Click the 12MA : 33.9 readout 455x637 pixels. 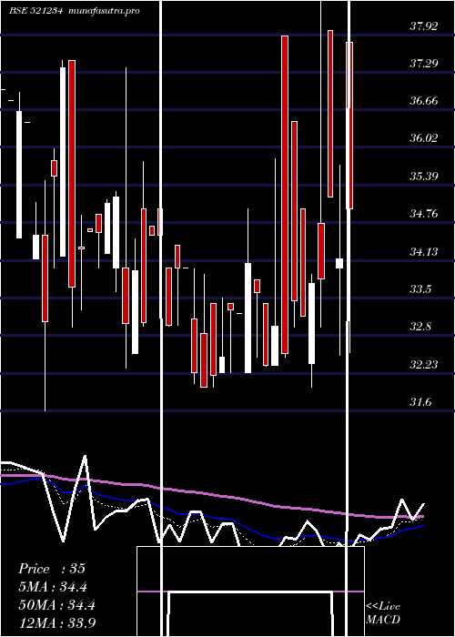pyautogui.click(x=56, y=623)
